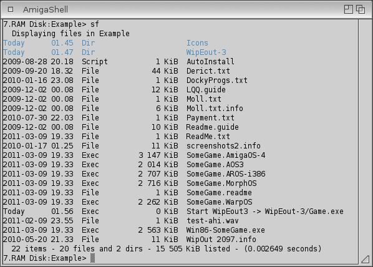Click the '0.002649 seconds' timing text
Screen dimensions: 373x267
click(x=283, y=249)
